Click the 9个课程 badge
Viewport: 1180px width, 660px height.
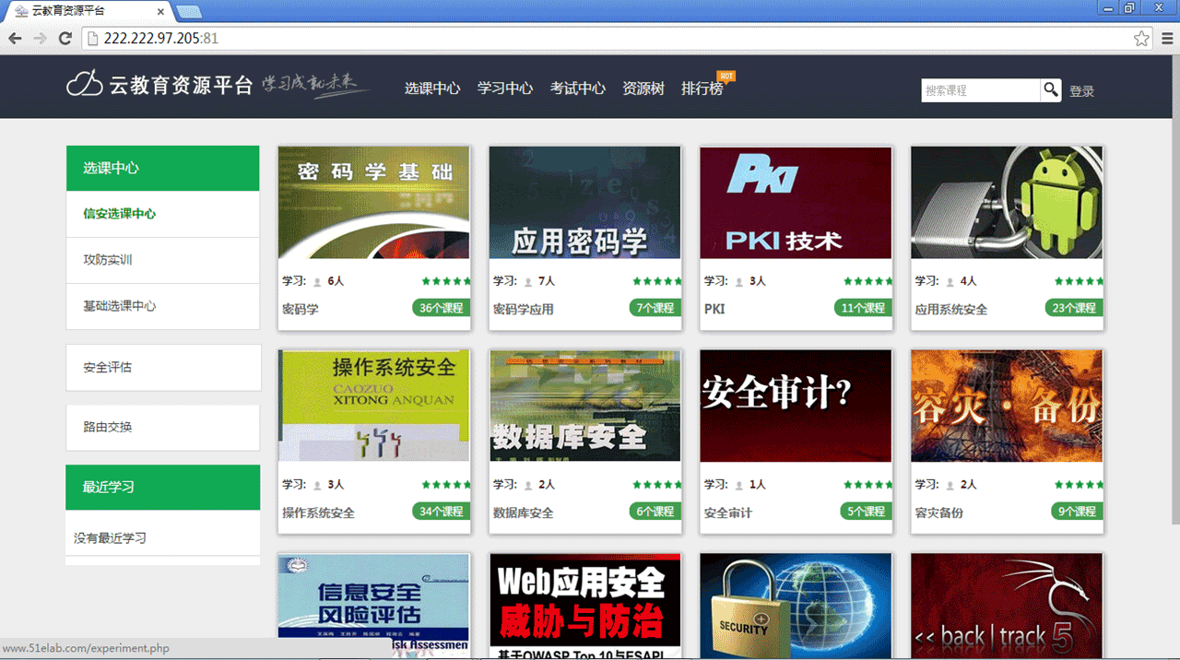click(x=1078, y=512)
